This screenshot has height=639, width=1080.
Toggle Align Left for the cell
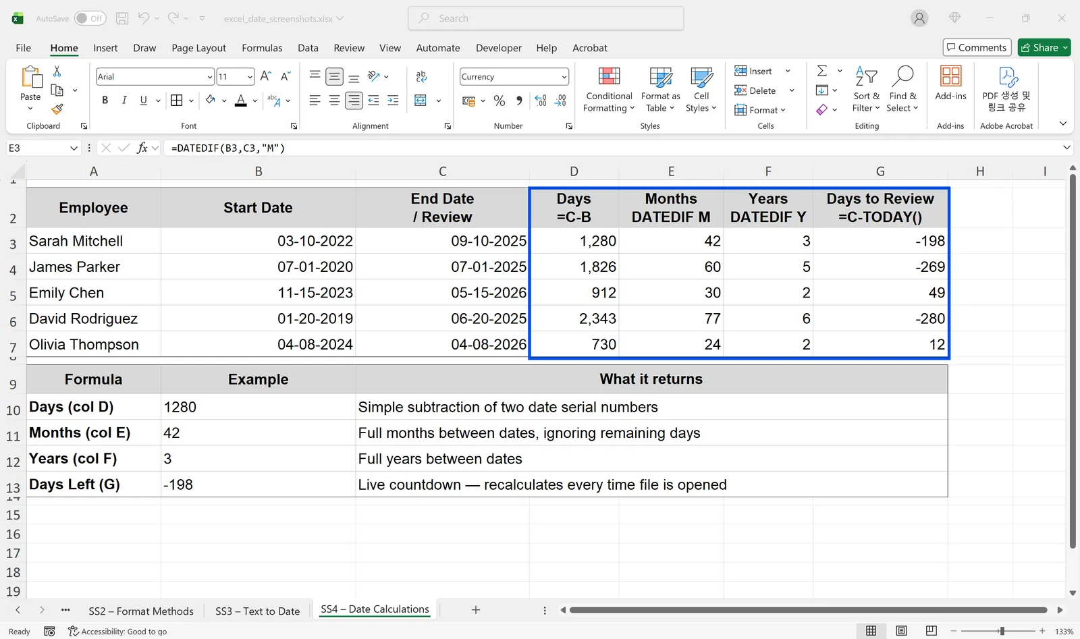(x=315, y=101)
